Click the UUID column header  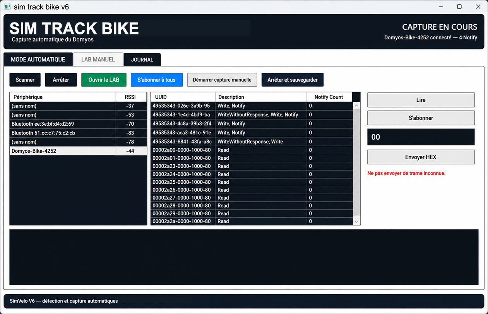point(183,97)
